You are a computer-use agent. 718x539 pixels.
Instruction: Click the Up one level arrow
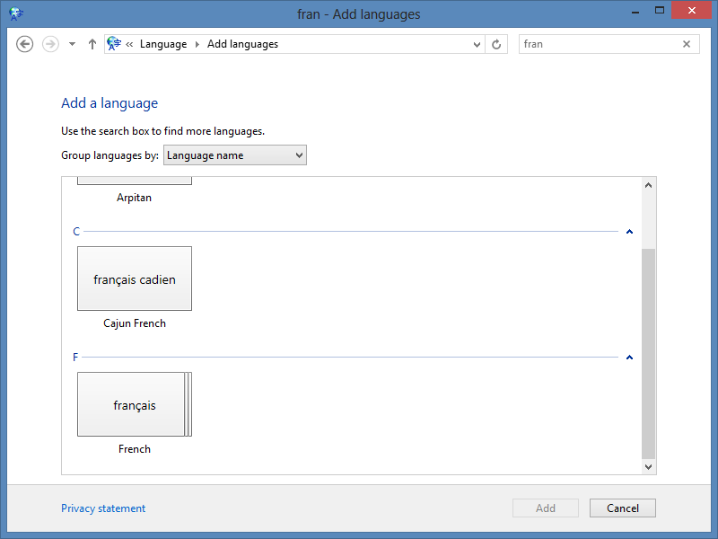point(92,44)
